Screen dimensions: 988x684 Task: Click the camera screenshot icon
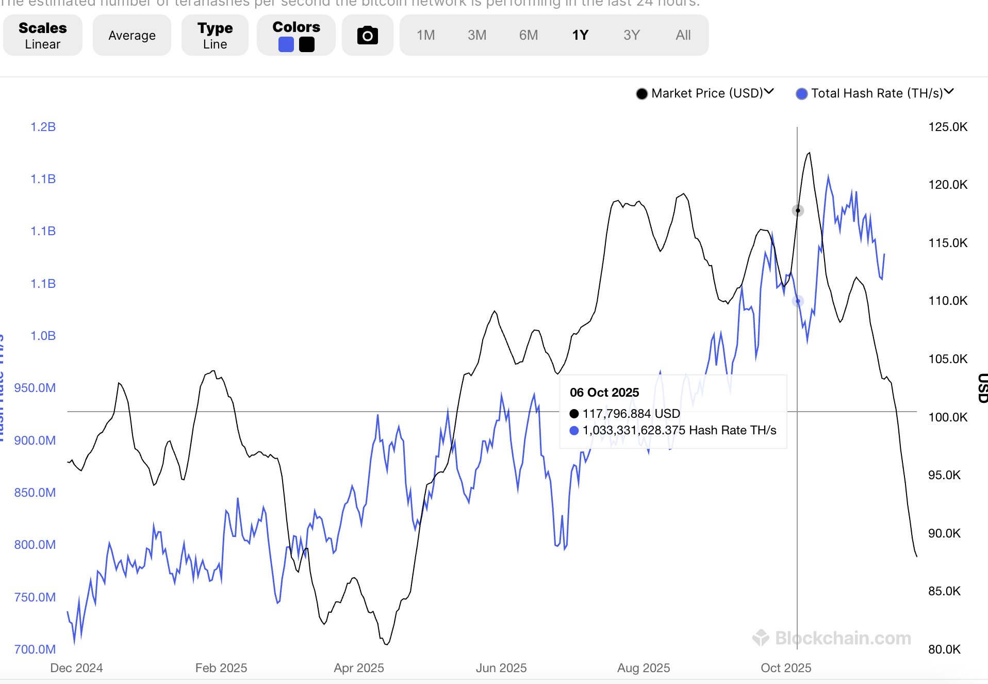(367, 36)
